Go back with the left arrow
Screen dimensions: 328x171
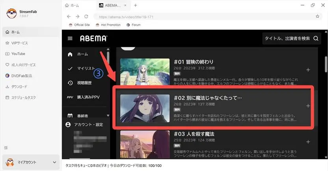[69, 17]
